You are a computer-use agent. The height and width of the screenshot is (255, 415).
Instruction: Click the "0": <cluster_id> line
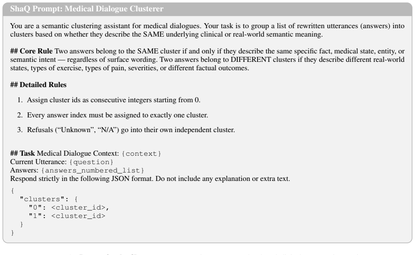[x=69, y=207]
